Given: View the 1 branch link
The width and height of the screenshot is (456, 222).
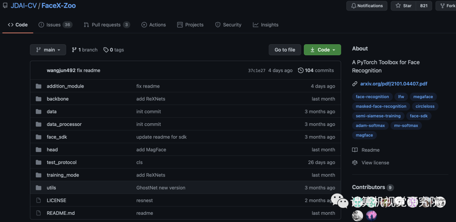Looking at the screenshot, I should [x=84, y=50].
